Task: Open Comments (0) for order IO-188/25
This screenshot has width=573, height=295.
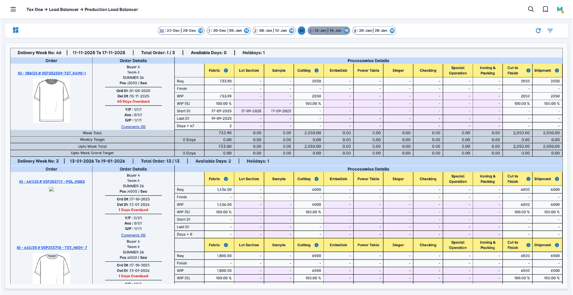Action: tap(133, 127)
